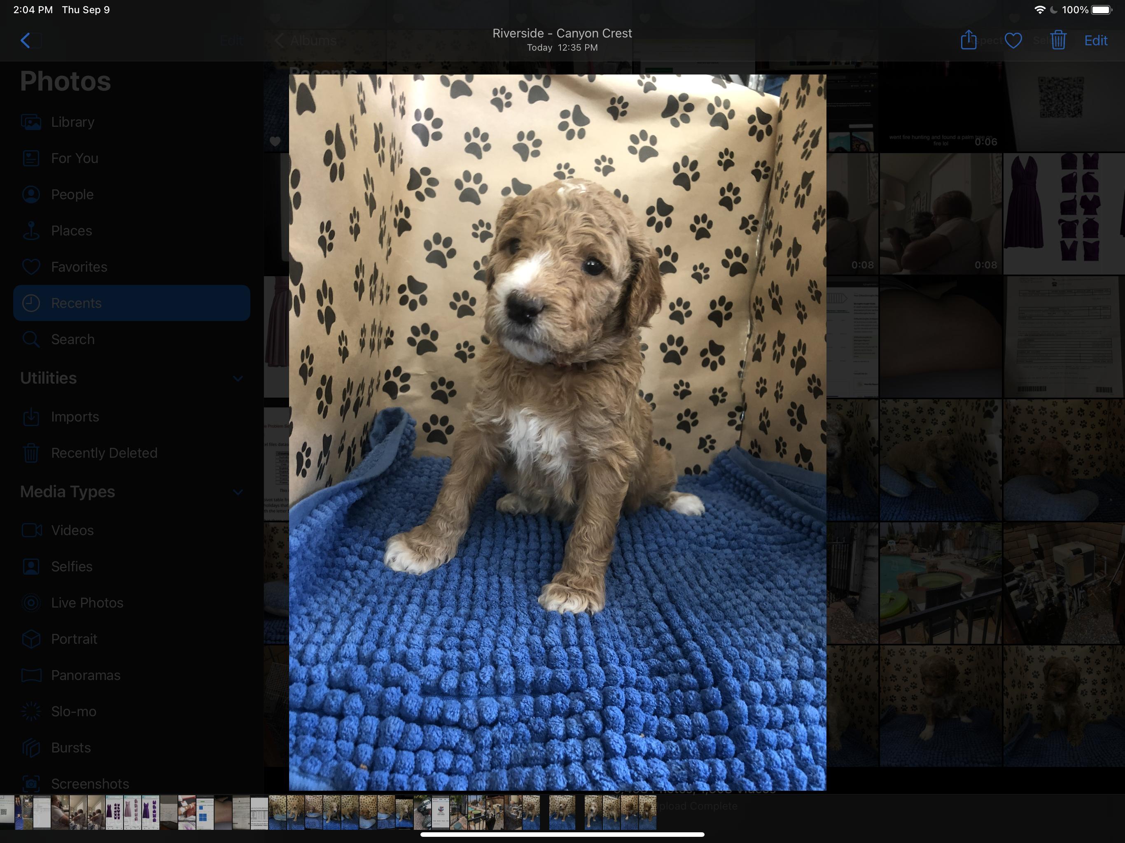This screenshot has height=843, width=1125.
Task: Delete photo with trash can icon
Action: (1058, 40)
